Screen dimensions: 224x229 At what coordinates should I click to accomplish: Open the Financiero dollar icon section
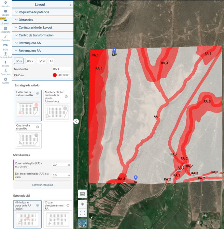pos(6,72)
